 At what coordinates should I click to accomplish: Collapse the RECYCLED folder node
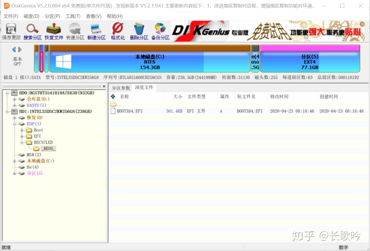(22, 142)
